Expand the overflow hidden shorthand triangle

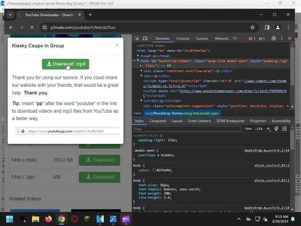(158, 155)
